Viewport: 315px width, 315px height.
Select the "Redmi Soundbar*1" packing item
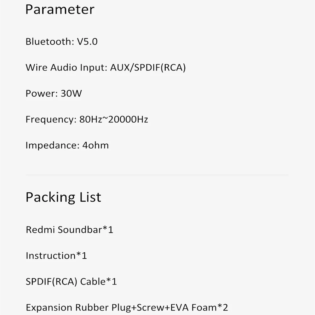click(x=69, y=230)
